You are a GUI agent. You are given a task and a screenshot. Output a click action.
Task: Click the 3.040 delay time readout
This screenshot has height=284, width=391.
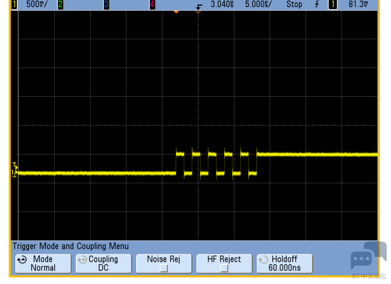[x=222, y=4]
